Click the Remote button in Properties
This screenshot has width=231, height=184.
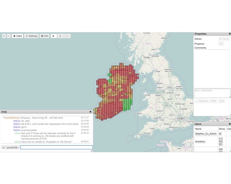(202, 101)
